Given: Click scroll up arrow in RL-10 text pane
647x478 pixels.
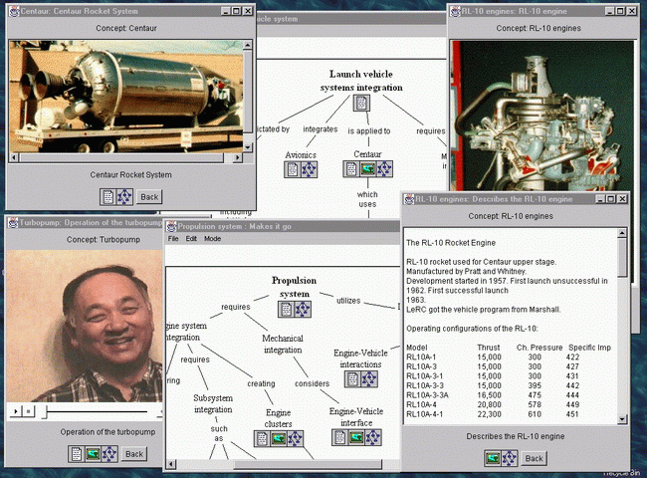Looking at the screenshot, I should pyautogui.click(x=622, y=233).
